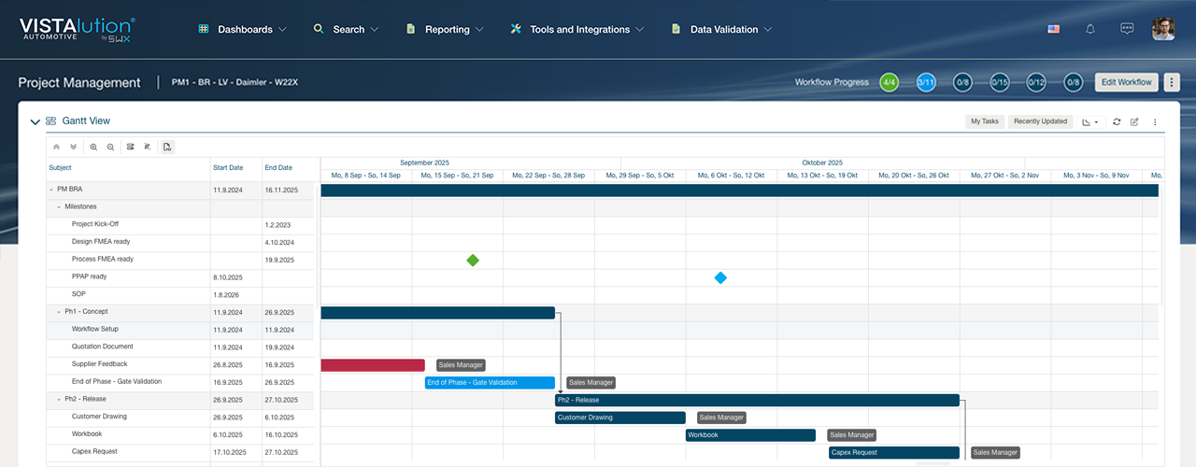Zoom in the Gantt chart timeline
Viewport: 1196px width, 467px height.
tap(93, 147)
